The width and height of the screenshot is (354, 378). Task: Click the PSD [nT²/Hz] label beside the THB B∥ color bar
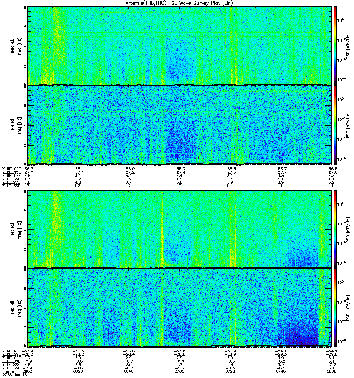(348, 125)
